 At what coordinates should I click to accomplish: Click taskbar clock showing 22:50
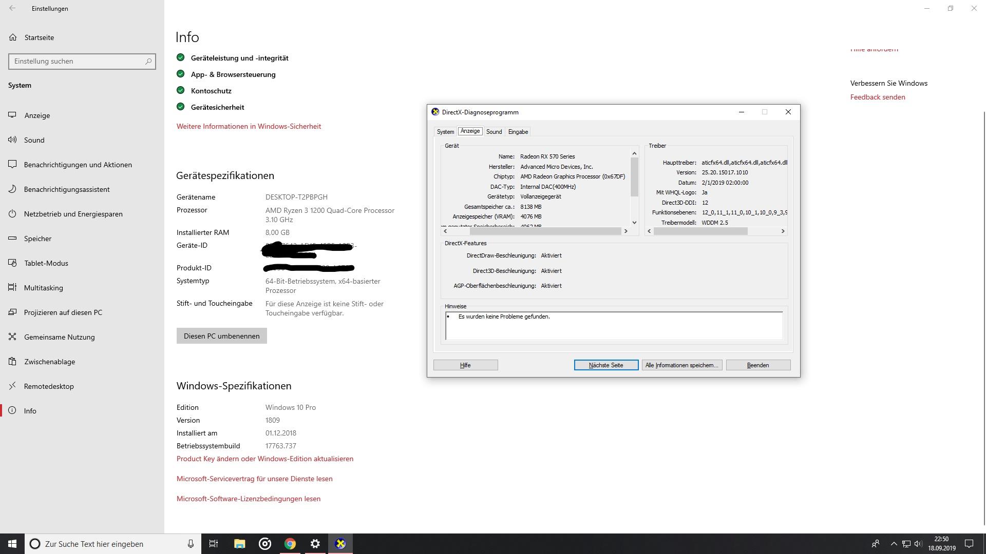click(941, 544)
